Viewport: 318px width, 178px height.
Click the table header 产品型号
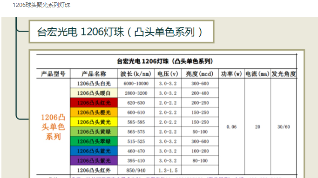click(53, 74)
